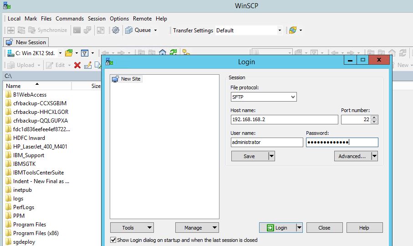This screenshot has width=413, height=246.
Task: Expand the Advanced button dropdown arrow
Action: point(374,156)
